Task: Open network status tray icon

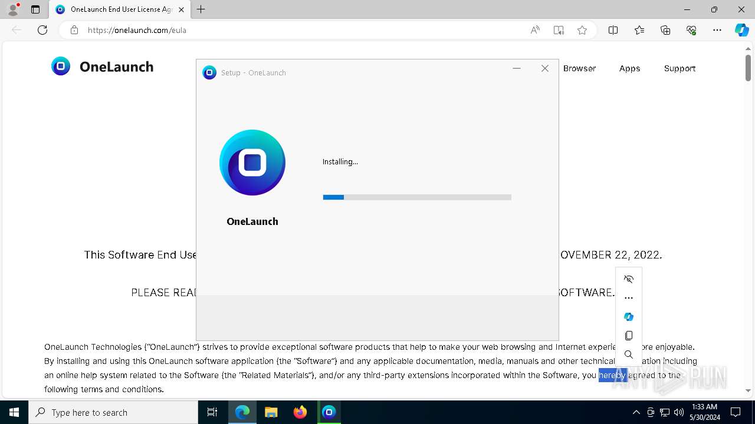Action: pyautogui.click(x=665, y=412)
